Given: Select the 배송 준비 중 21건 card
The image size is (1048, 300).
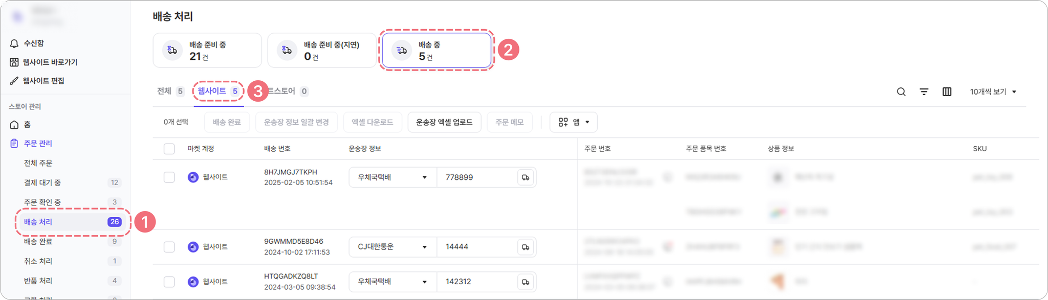Looking at the screenshot, I should (x=207, y=50).
